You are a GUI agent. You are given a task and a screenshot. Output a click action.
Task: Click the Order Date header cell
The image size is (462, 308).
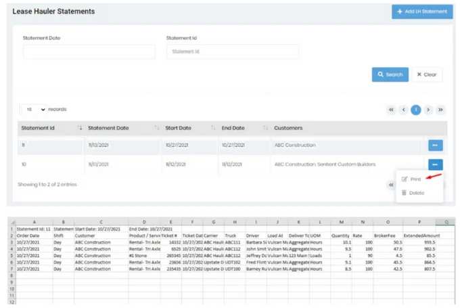[34, 236]
